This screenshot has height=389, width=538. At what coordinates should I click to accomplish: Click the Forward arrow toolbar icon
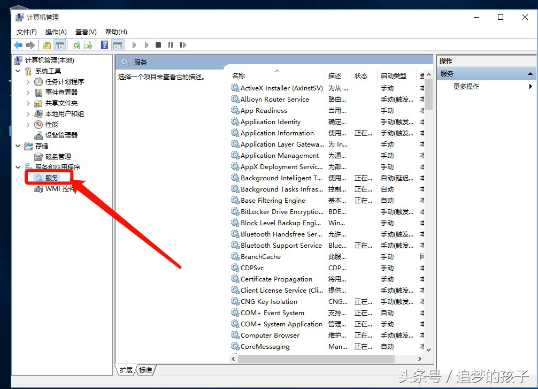[30, 45]
